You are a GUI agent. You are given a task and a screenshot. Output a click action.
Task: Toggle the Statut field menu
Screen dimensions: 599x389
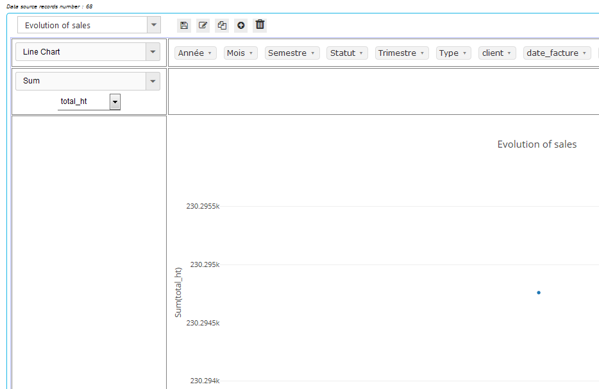pos(346,53)
